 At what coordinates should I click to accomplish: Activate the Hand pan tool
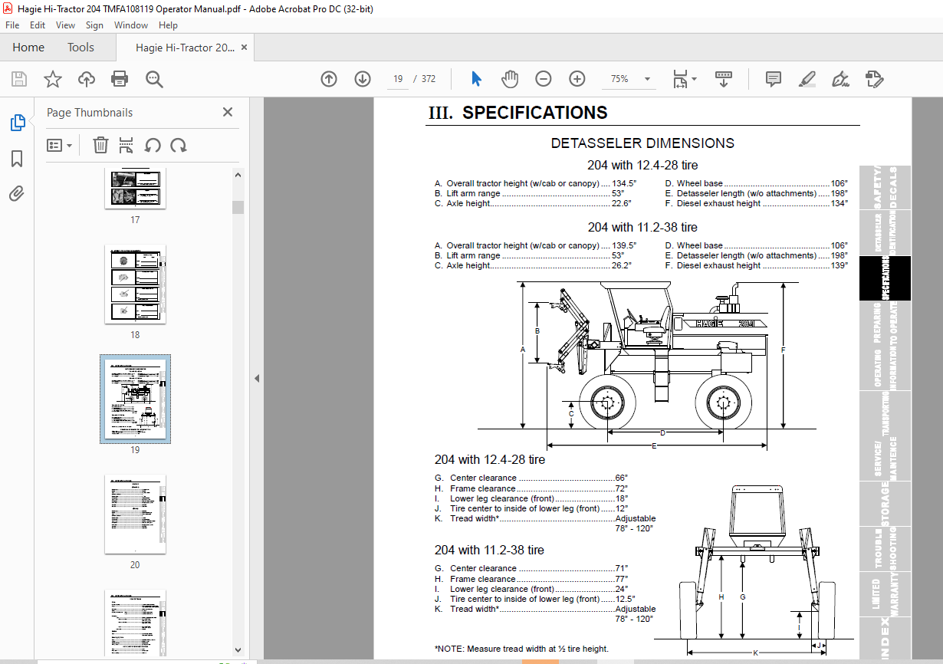pyautogui.click(x=510, y=79)
